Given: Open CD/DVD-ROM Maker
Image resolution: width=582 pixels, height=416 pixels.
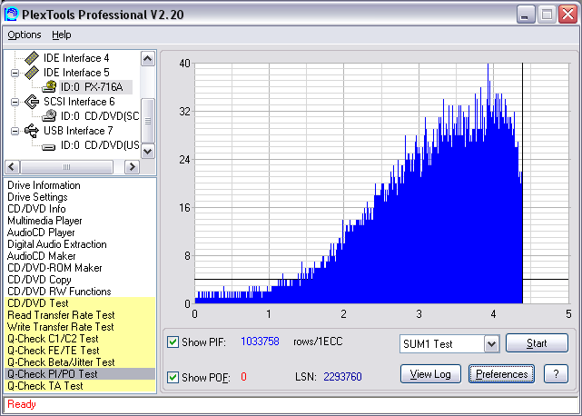Looking at the screenshot, I should 54,268.
